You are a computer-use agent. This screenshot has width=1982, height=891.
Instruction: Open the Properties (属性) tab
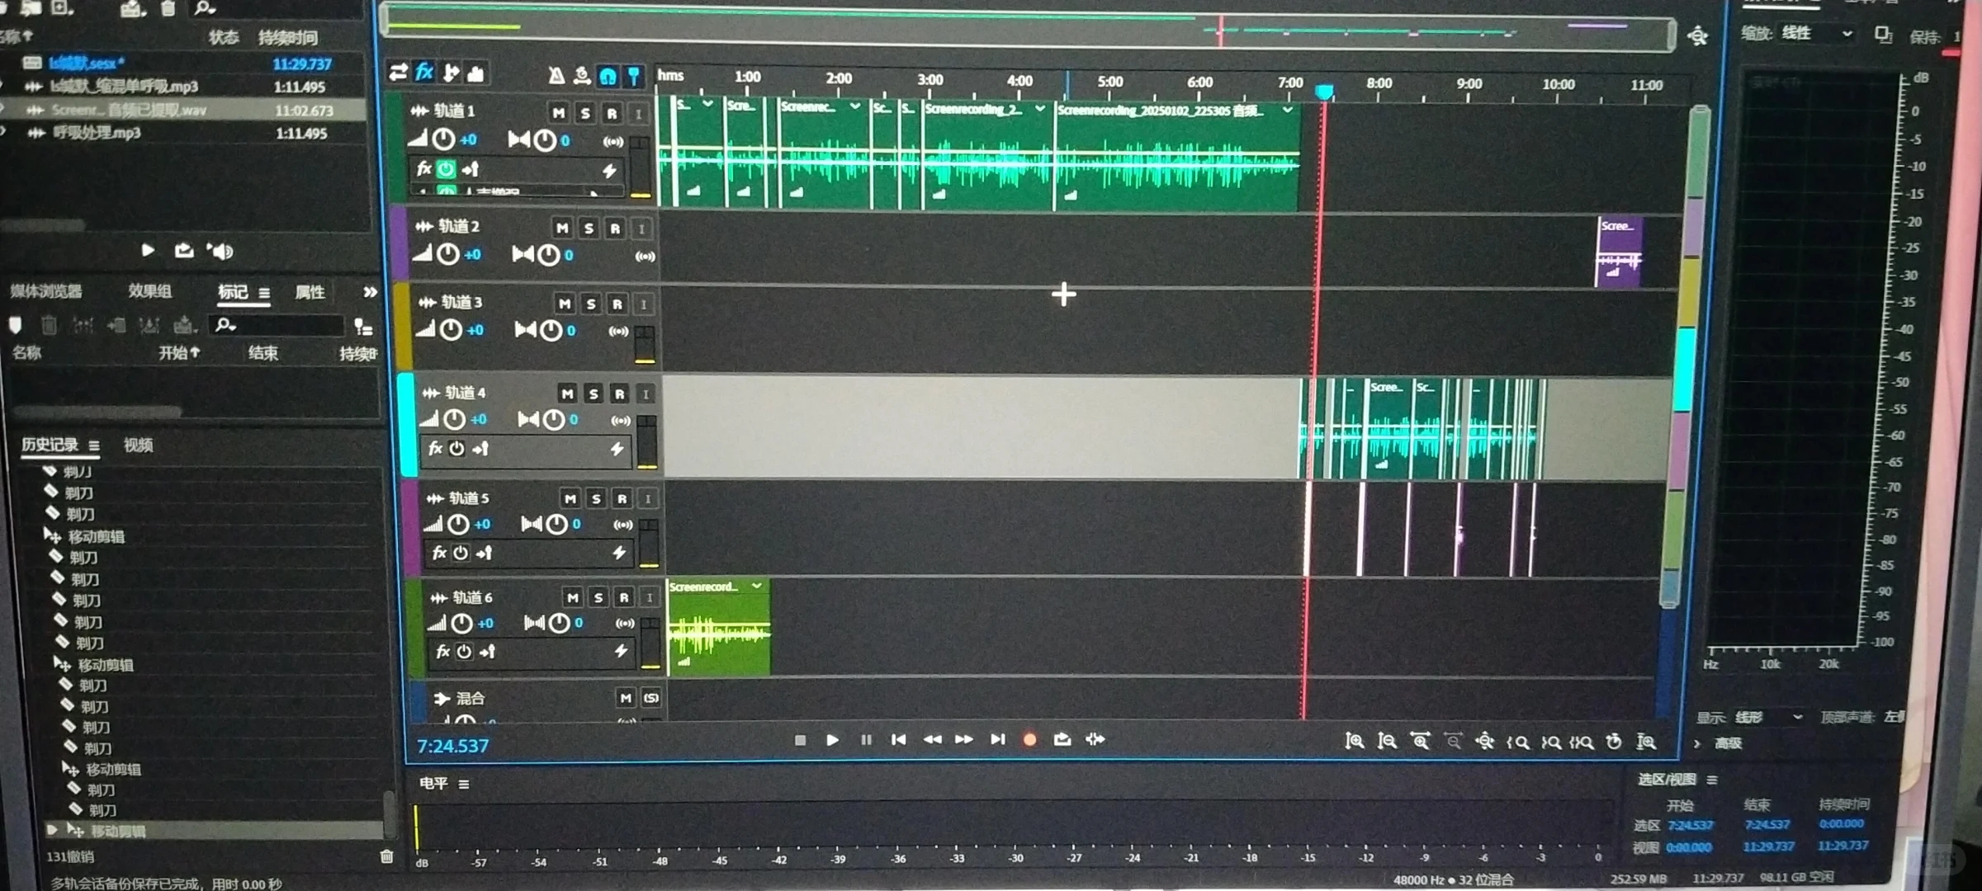point(310,292)
